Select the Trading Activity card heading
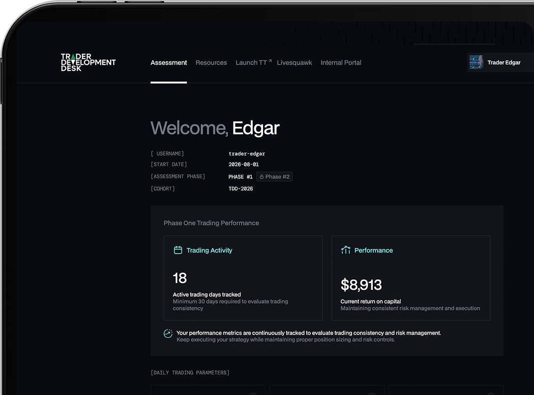The width and height of the screenshot is (534, 395). coord(209,250)
